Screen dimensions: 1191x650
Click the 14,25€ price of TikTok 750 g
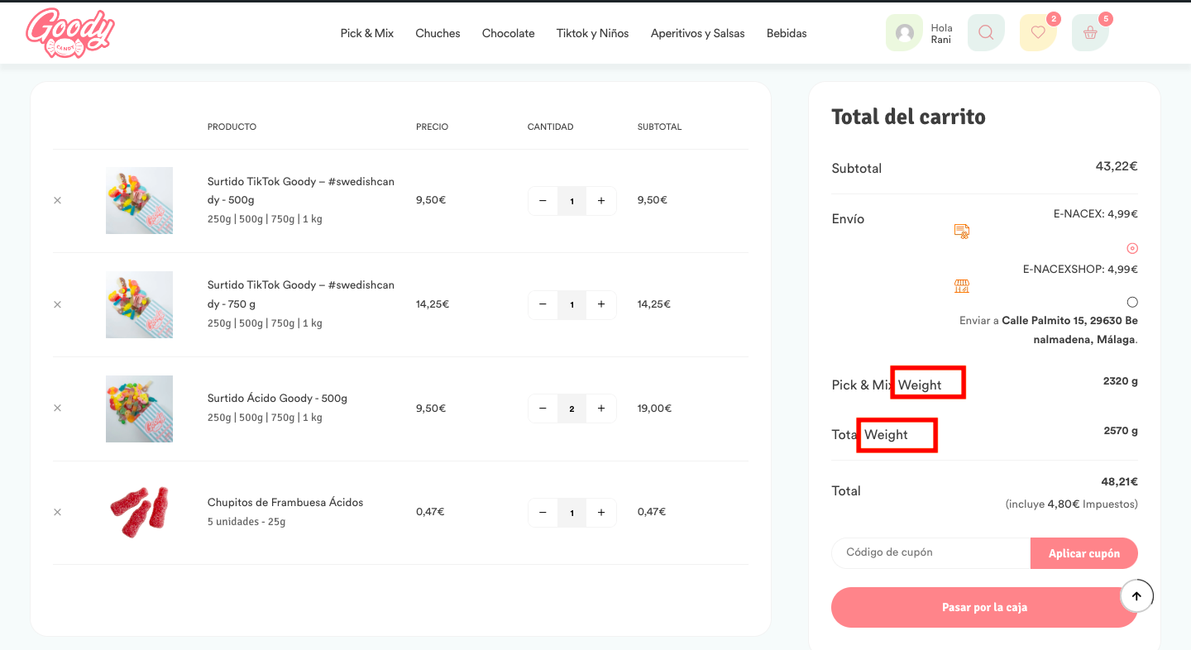point(433,303)
